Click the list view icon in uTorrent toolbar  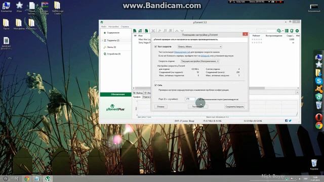287,31
